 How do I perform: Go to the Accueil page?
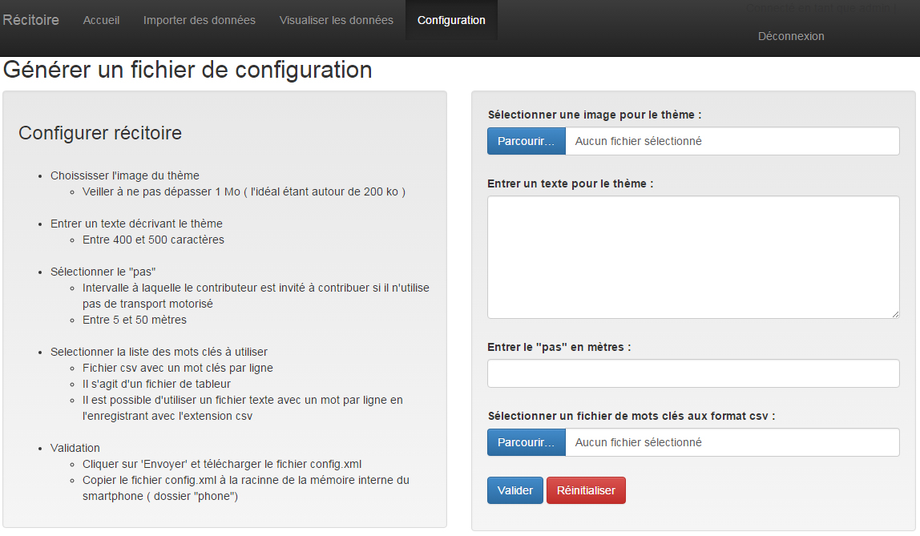101,20
